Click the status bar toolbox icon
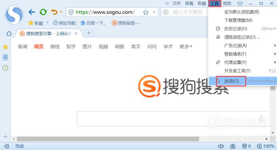The width and height of the screenshot is (277, 150). (x=233, y=146)
